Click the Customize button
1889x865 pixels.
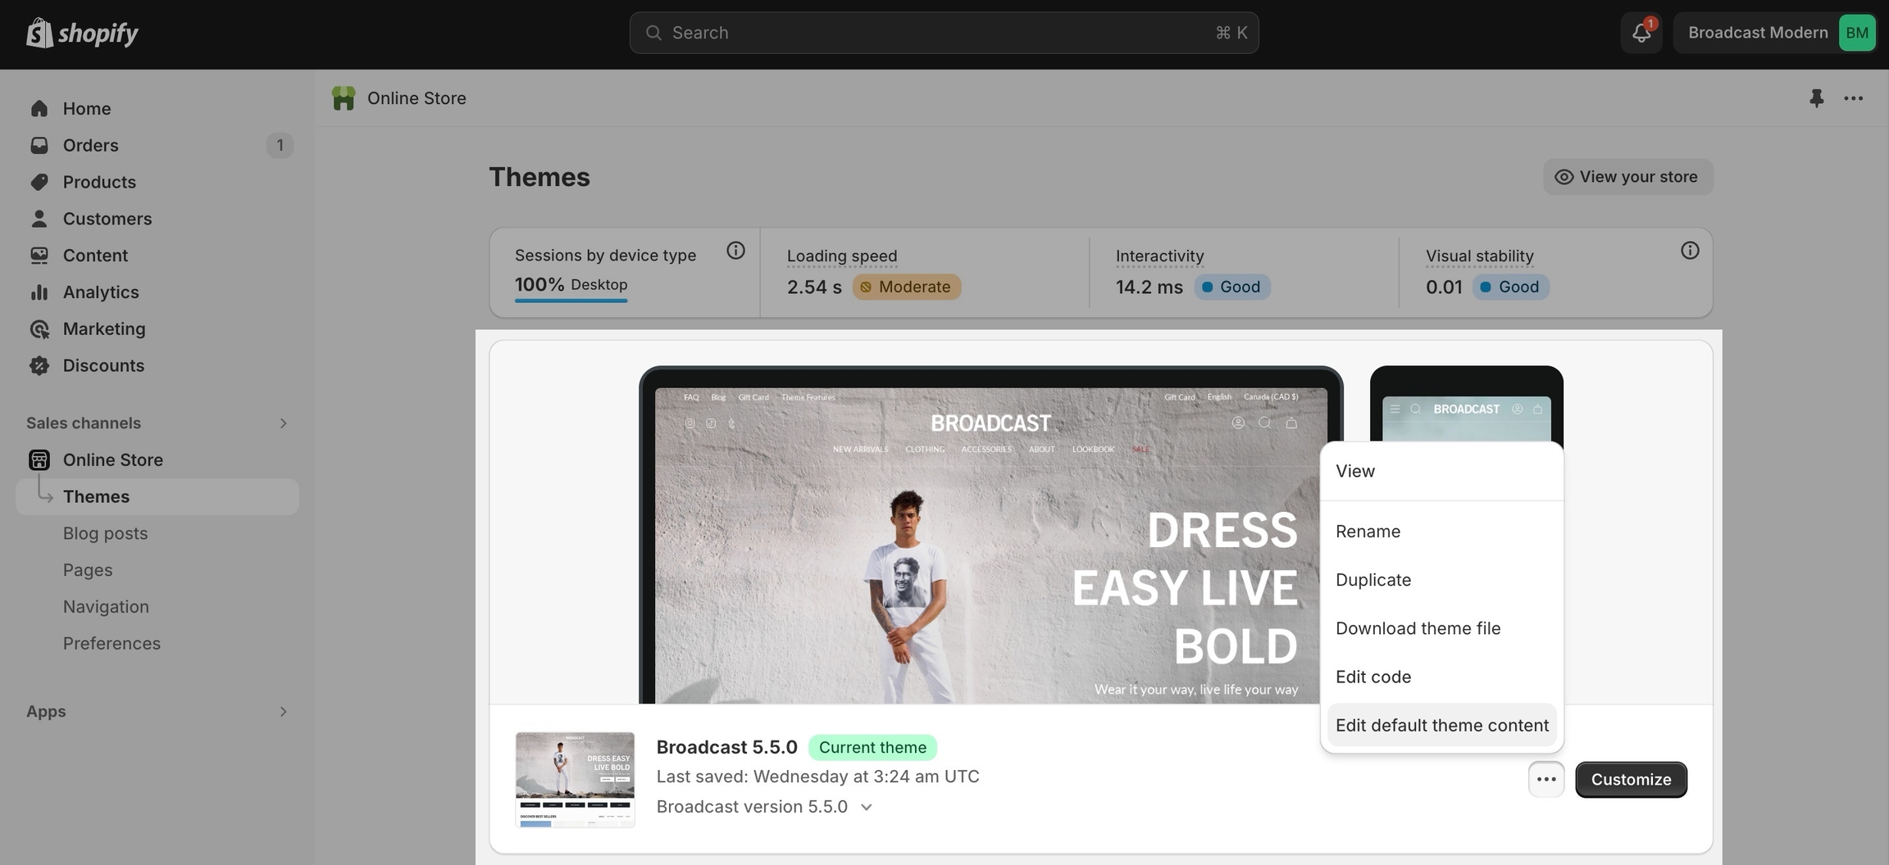tap(1631, 779)
